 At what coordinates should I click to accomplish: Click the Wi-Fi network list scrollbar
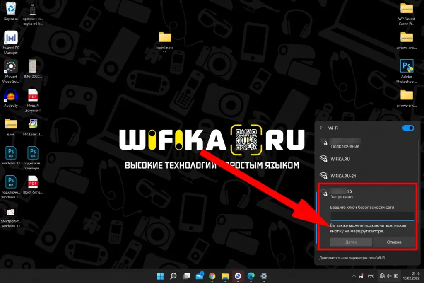pos(419,181)
